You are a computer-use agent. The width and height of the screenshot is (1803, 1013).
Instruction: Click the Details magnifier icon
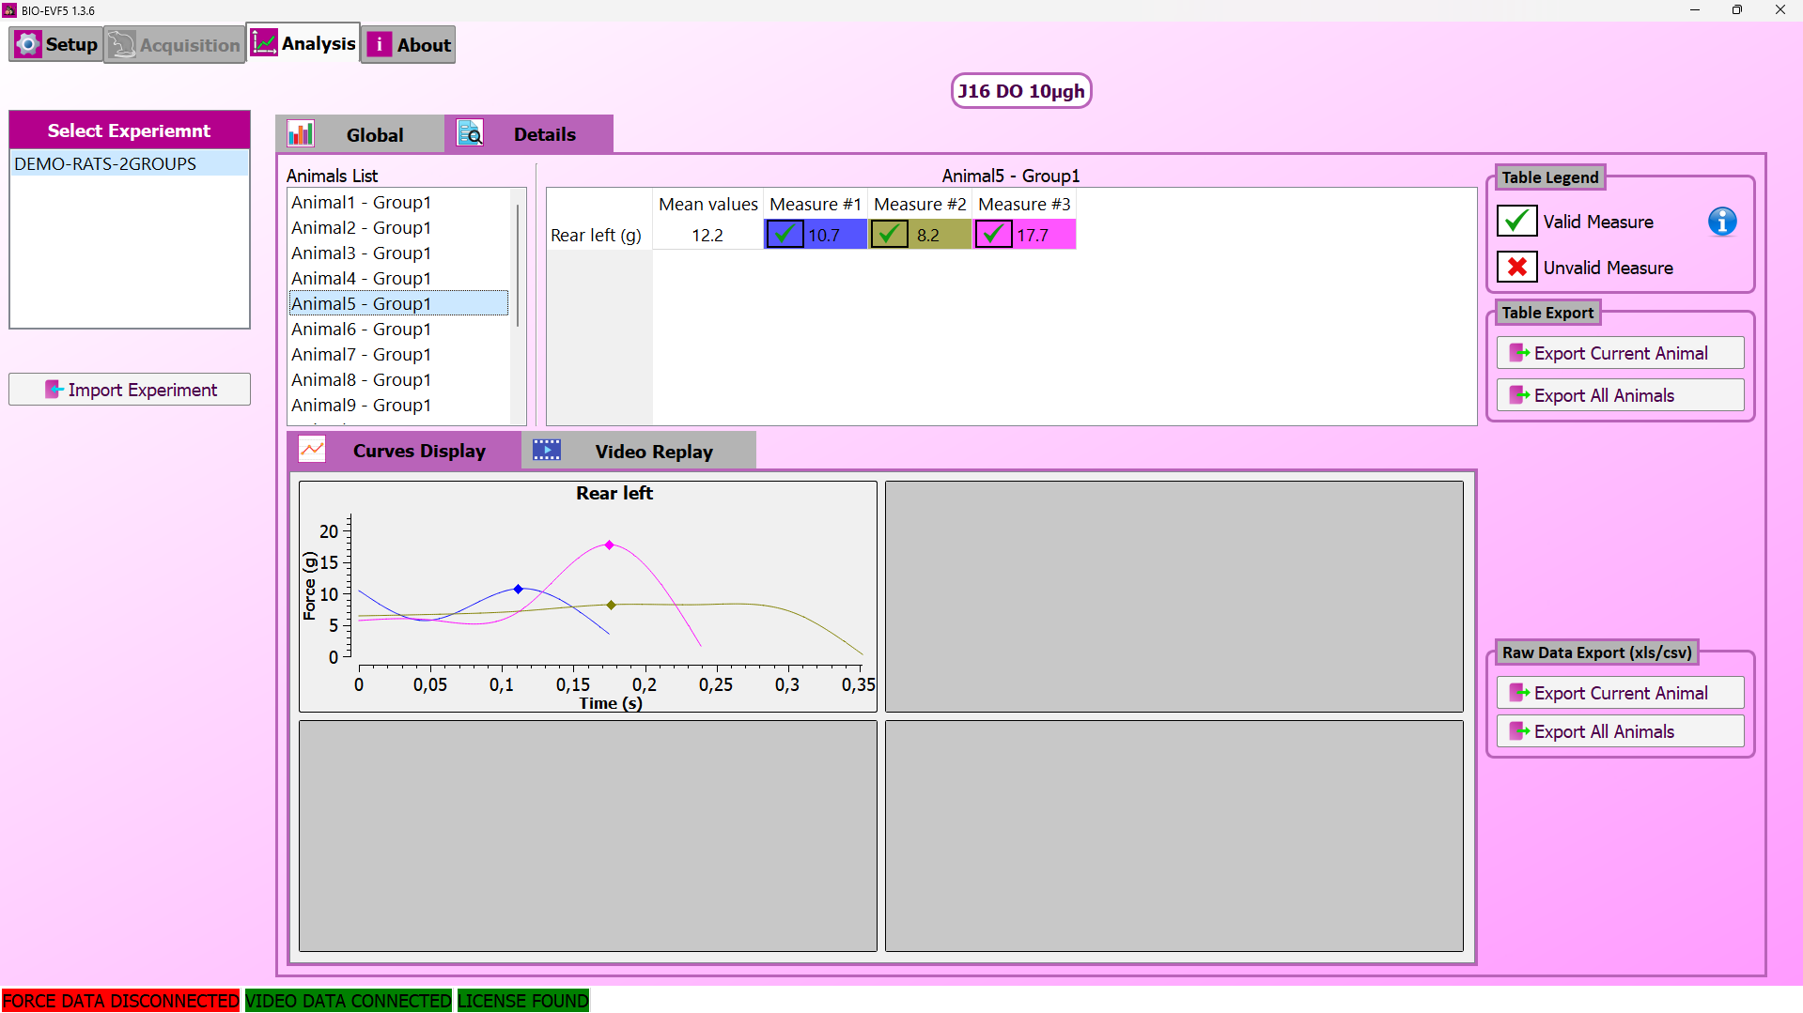(470, 133)
